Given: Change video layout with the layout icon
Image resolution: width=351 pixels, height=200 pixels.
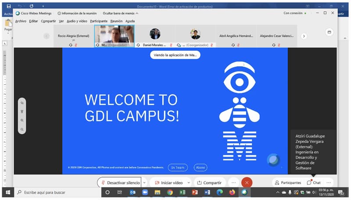Looking at the screenshot, I should pyautogui.click(x=329, y=32).
